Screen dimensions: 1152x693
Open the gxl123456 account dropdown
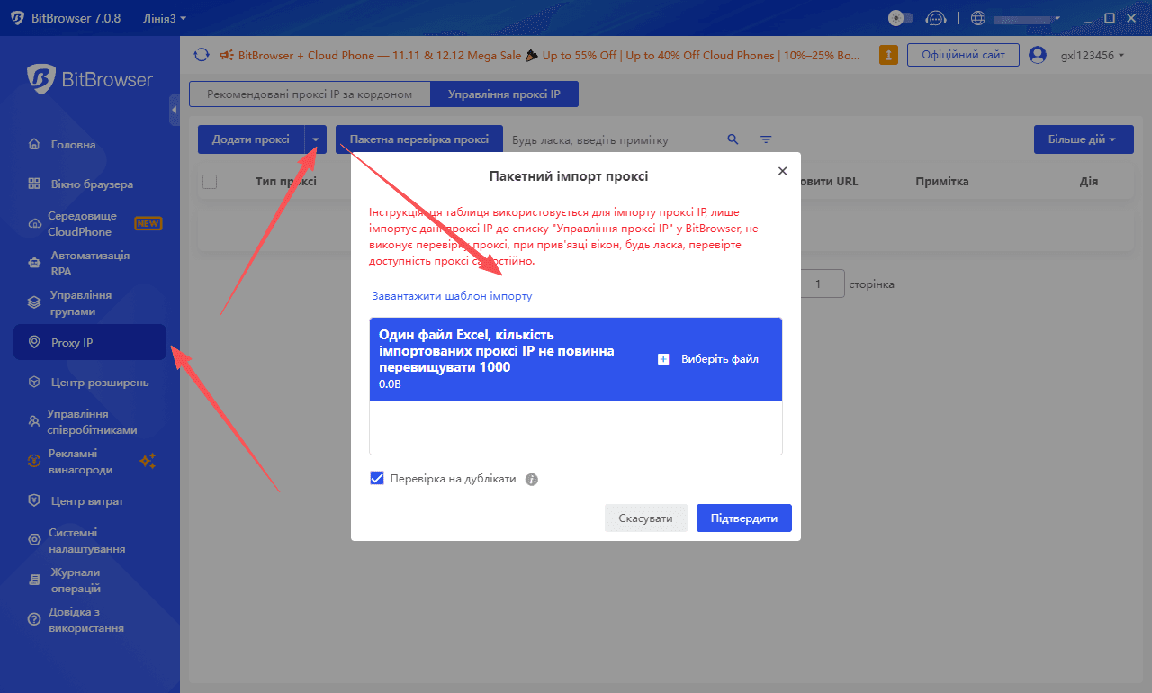point(1086,56)
